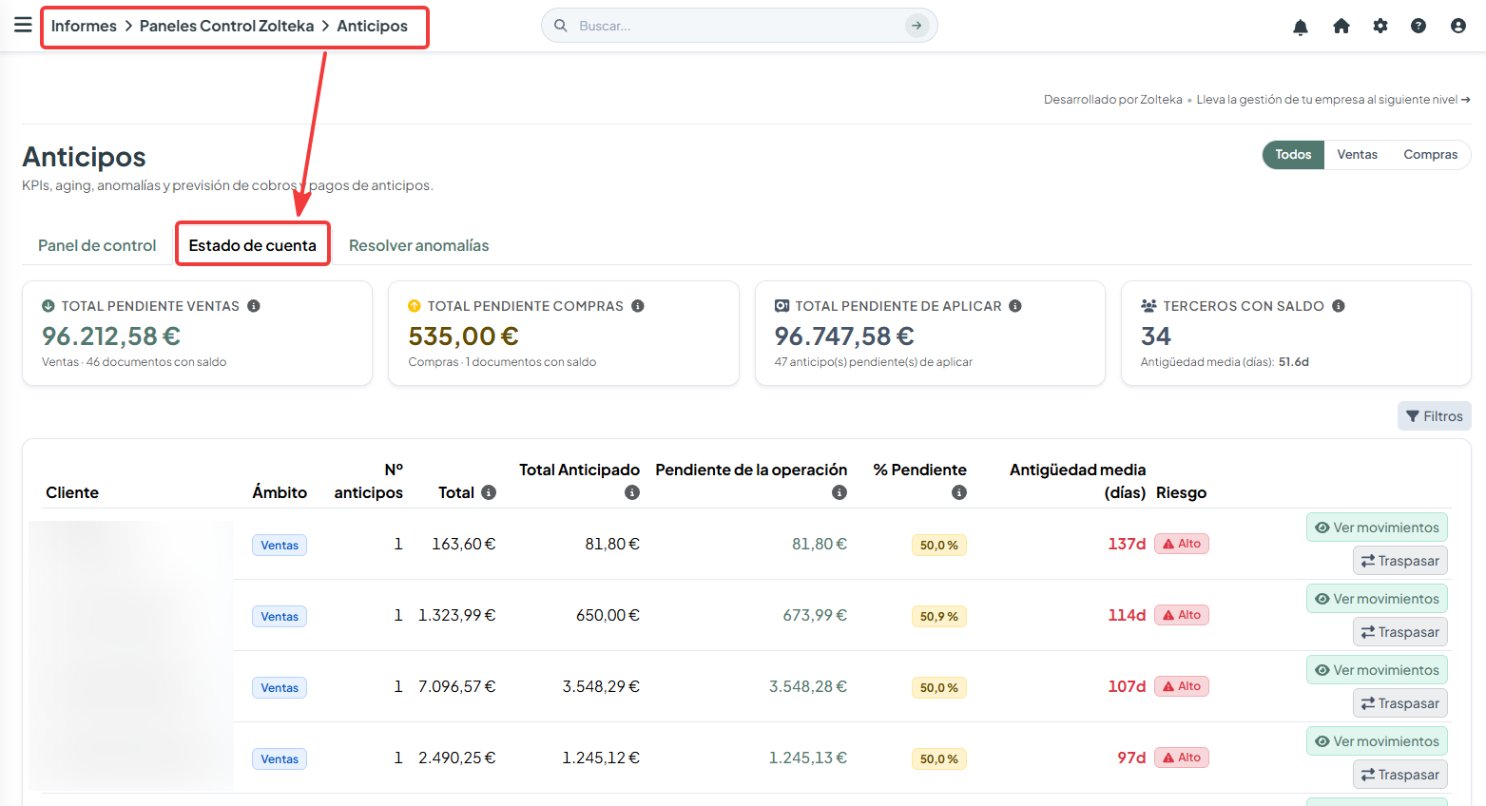This screenshot has width=1486, height=806.
Task: Submit search with arrow button
Action: pyautogui.click(x=917, y=26)
